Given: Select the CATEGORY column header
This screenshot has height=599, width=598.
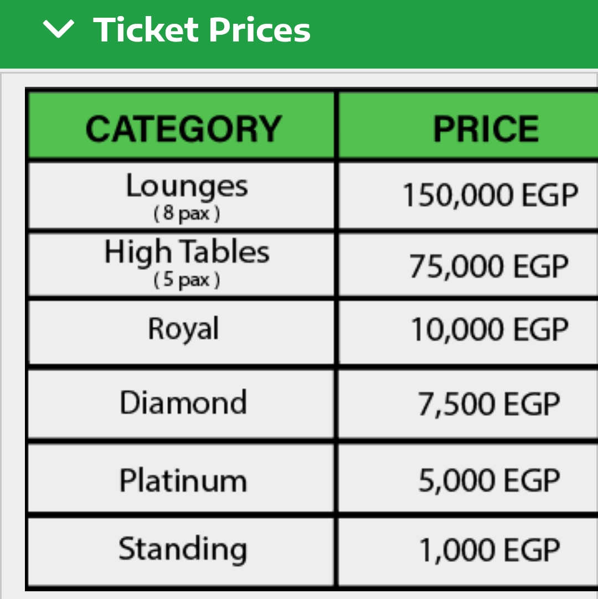Looking at the screenshot, I should point(183,129).
